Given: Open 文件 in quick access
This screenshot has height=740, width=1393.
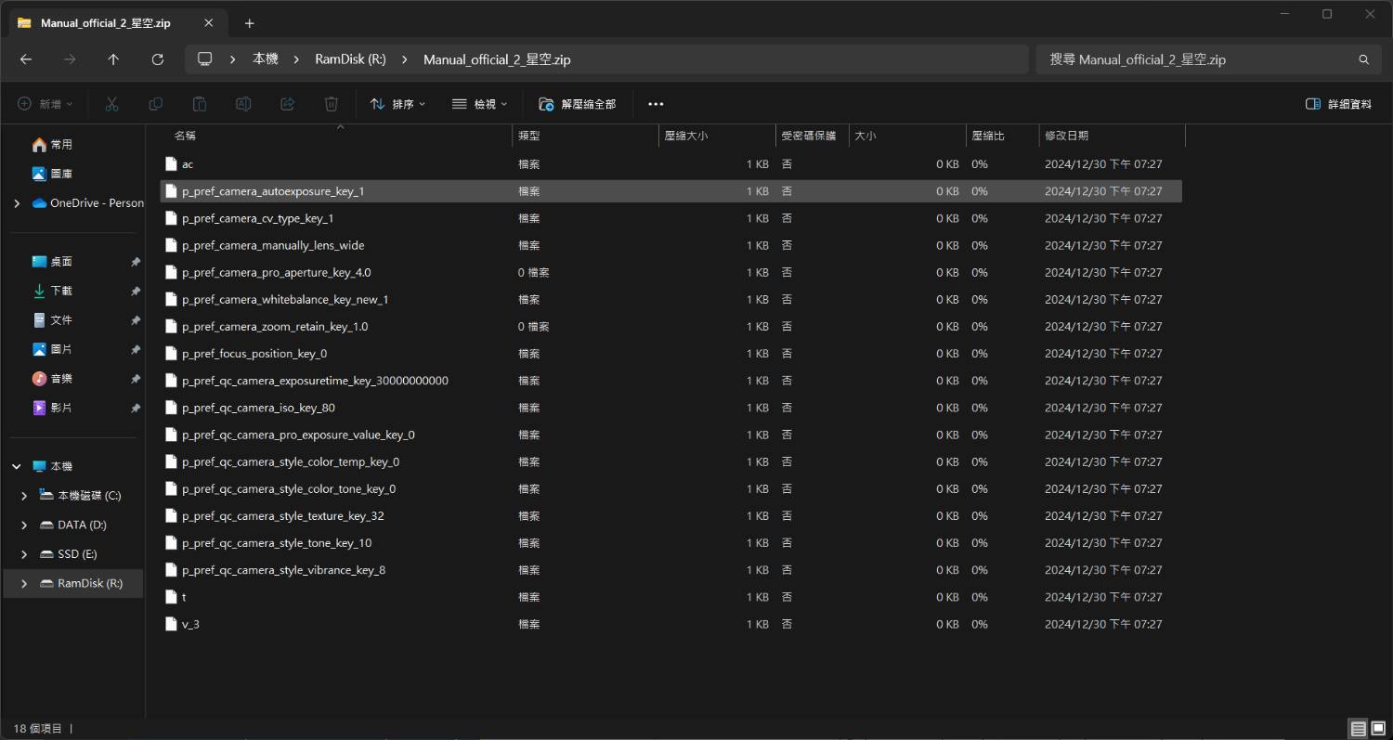Looking at the screenshot, I should click(61, 320).
